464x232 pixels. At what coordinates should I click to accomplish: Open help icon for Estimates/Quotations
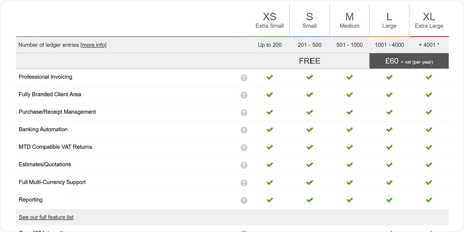pos(244,165)
